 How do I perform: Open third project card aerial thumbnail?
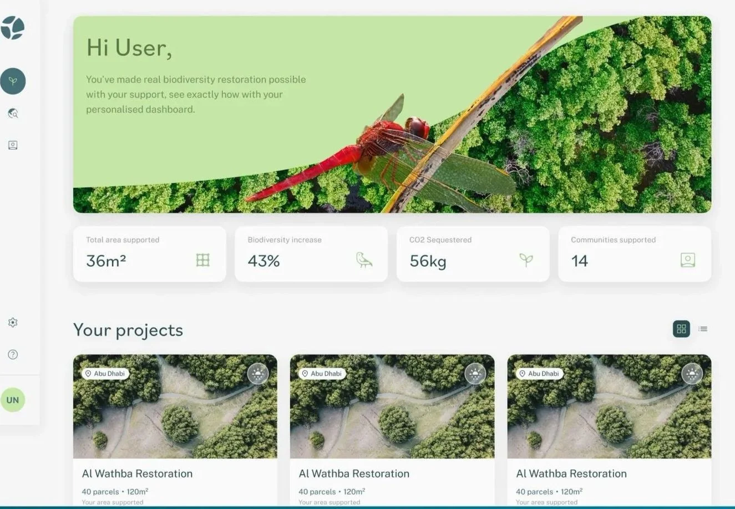(x=609, y=406)
